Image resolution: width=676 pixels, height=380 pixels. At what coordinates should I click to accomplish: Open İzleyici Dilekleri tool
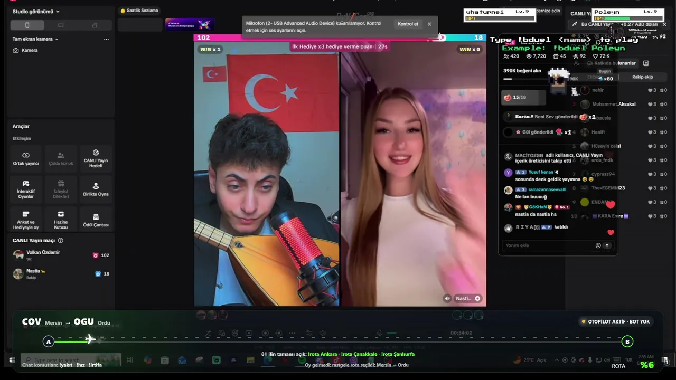[x=61, y=189]
